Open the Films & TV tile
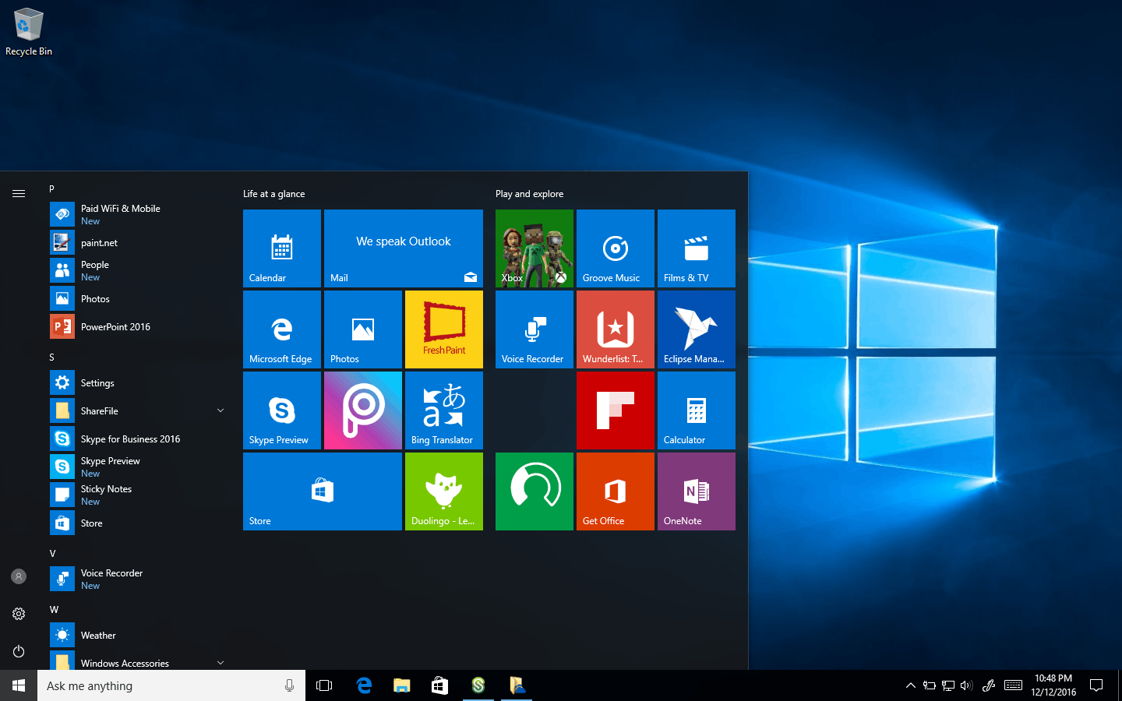Viewport: 1122px width, 701px height. (697, 248)
